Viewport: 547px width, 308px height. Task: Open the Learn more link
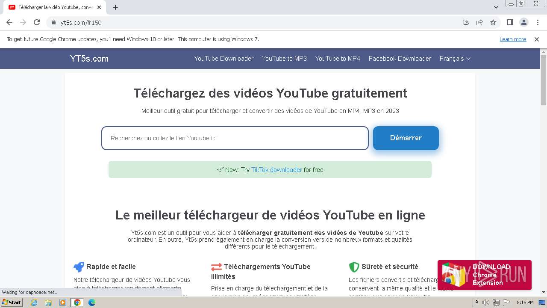513,39
